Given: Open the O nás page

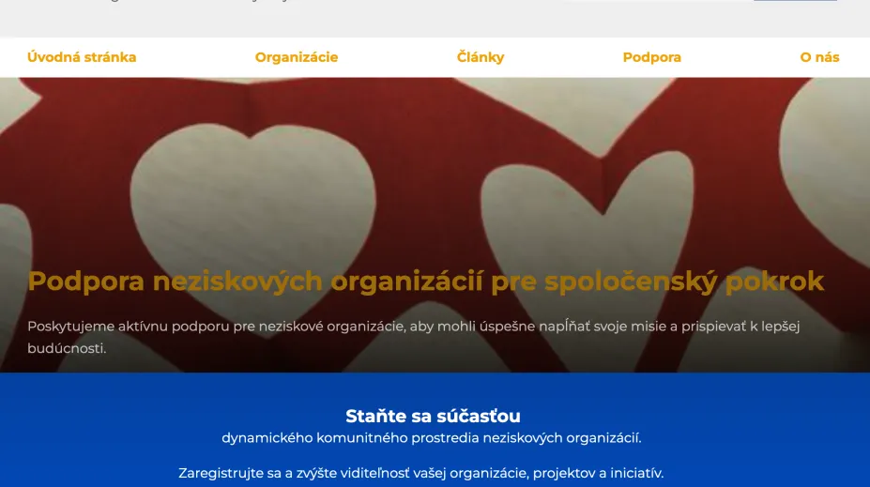Looking at the screenshot, I should pyautogui.click(x=819, y=57).
